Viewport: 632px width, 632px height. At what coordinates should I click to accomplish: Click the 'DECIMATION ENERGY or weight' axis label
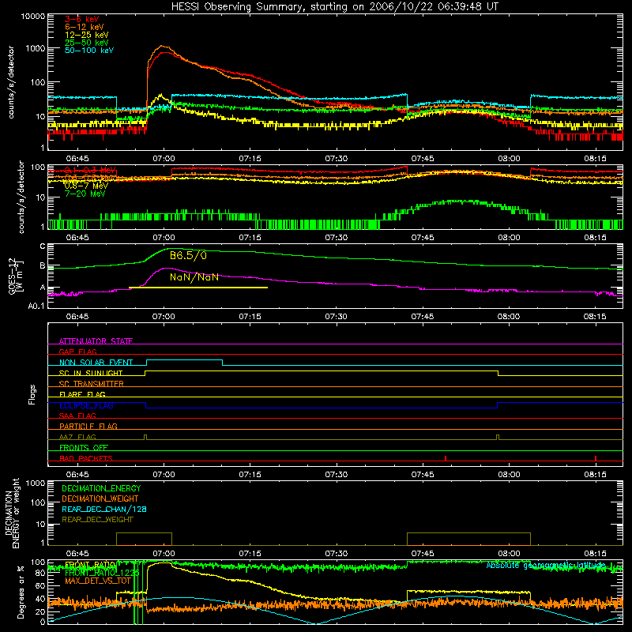click(x=12, y=513)
